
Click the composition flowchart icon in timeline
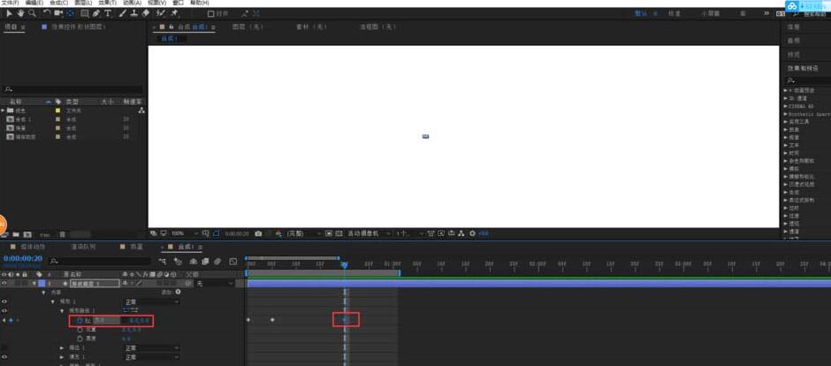[x=164, y=261]
